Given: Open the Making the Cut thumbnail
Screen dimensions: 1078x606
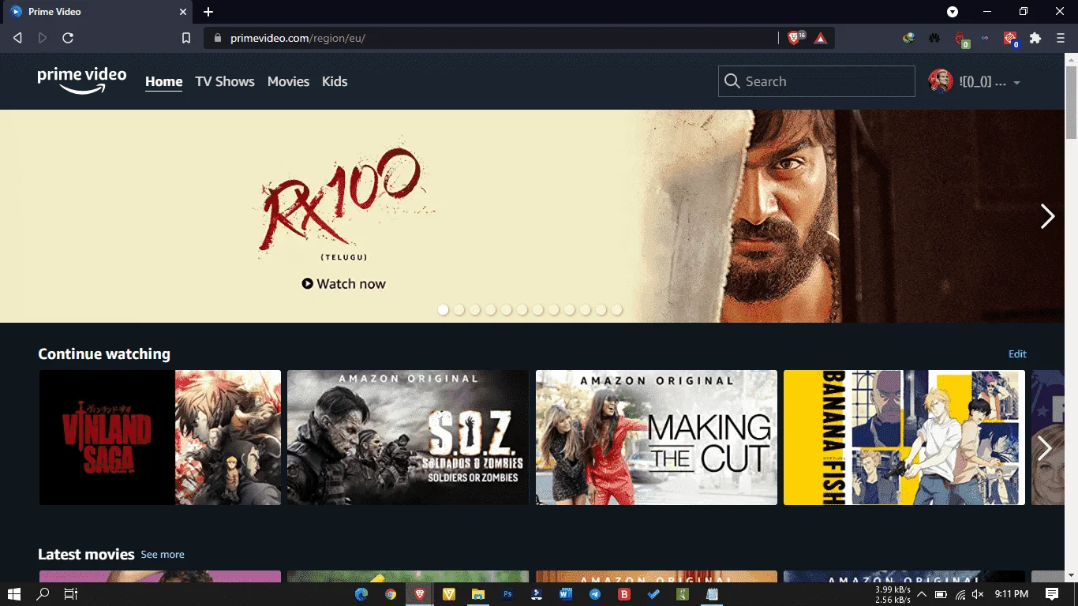Looking at the screenshot, I should click(x=657, y=437).
